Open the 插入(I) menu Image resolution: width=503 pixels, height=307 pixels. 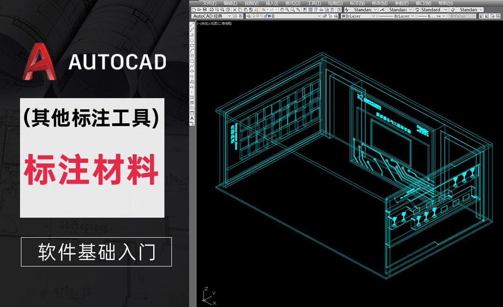pyautogui.click(x=272, y=3)
